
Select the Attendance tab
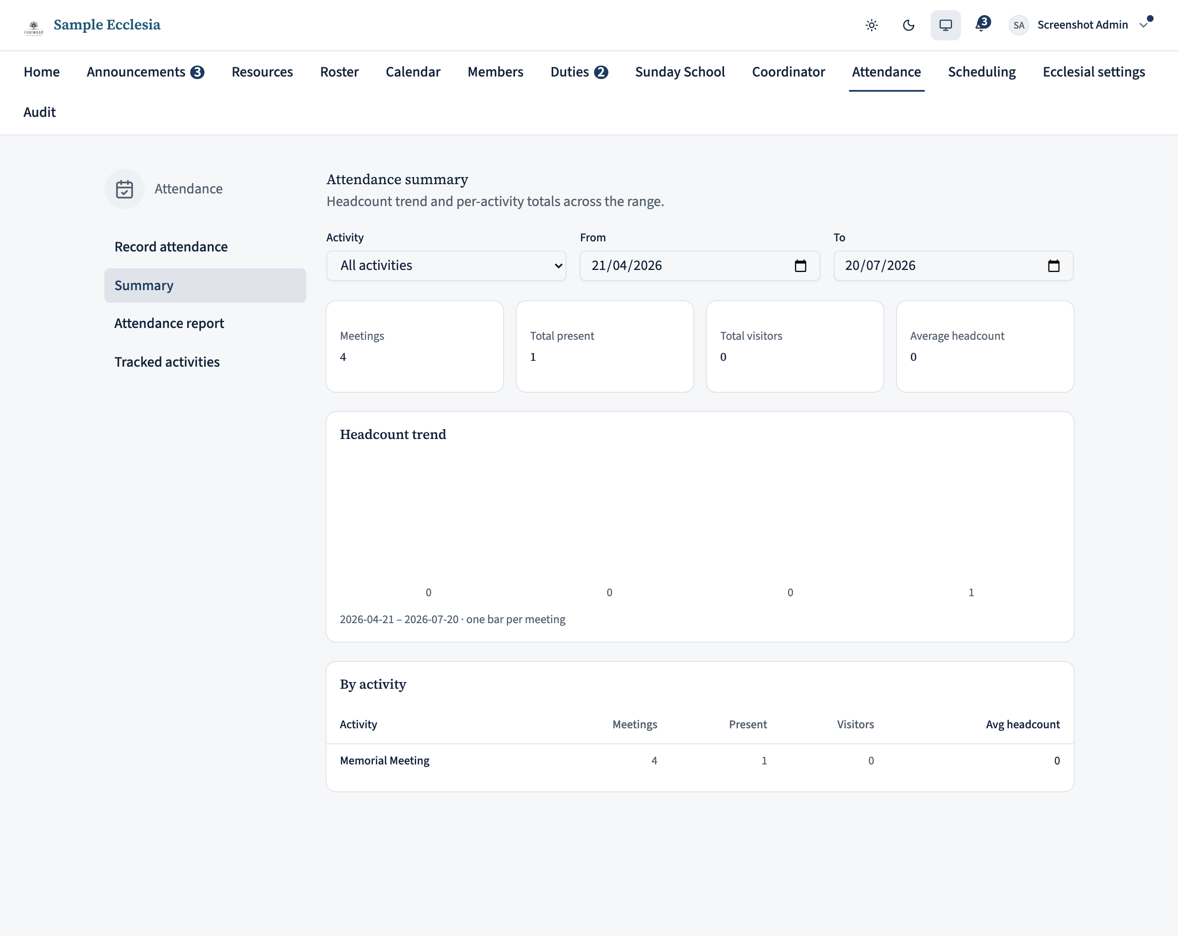886,71
